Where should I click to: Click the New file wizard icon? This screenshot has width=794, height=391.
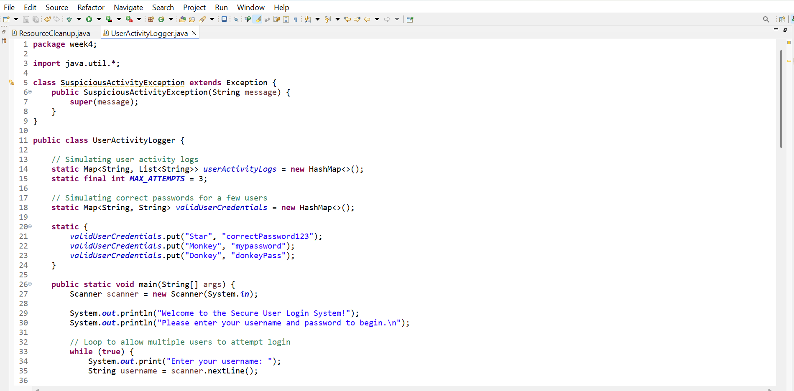[6, 19]
